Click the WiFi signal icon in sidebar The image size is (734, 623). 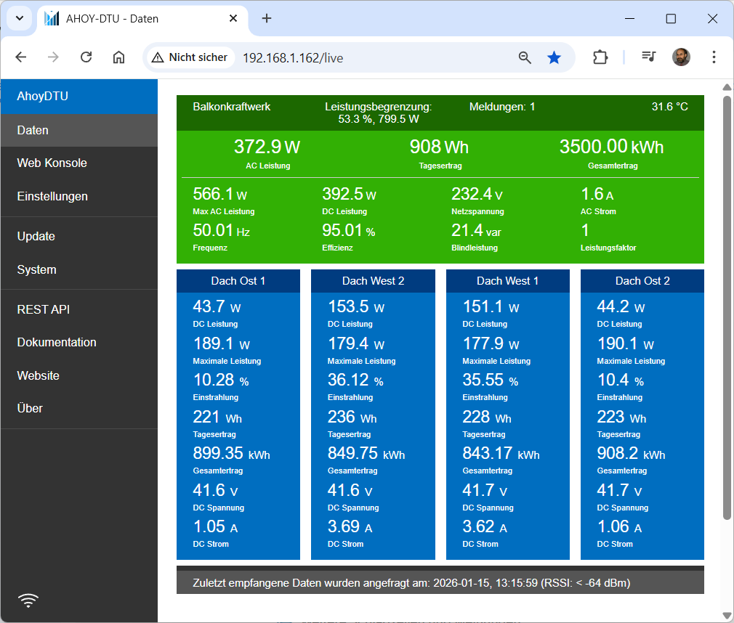tap(28, 600)
